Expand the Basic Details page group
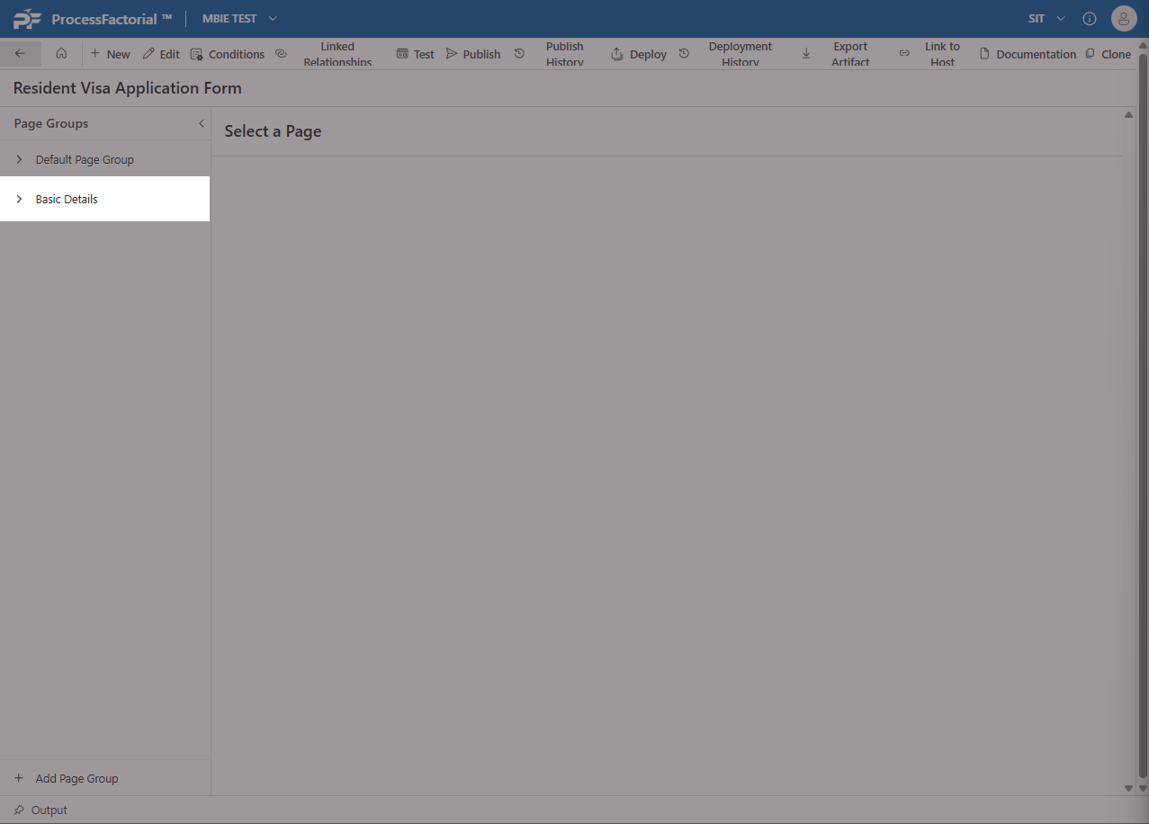 [20, 199]
